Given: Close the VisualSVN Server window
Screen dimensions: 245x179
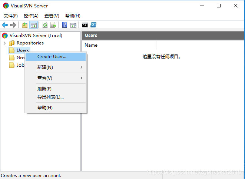Looking at the screenshot, I should point(236,6).
